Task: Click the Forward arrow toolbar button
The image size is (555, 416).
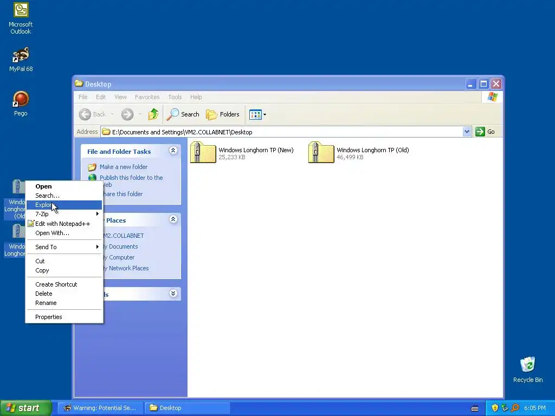Action: [x=127, y=114]
